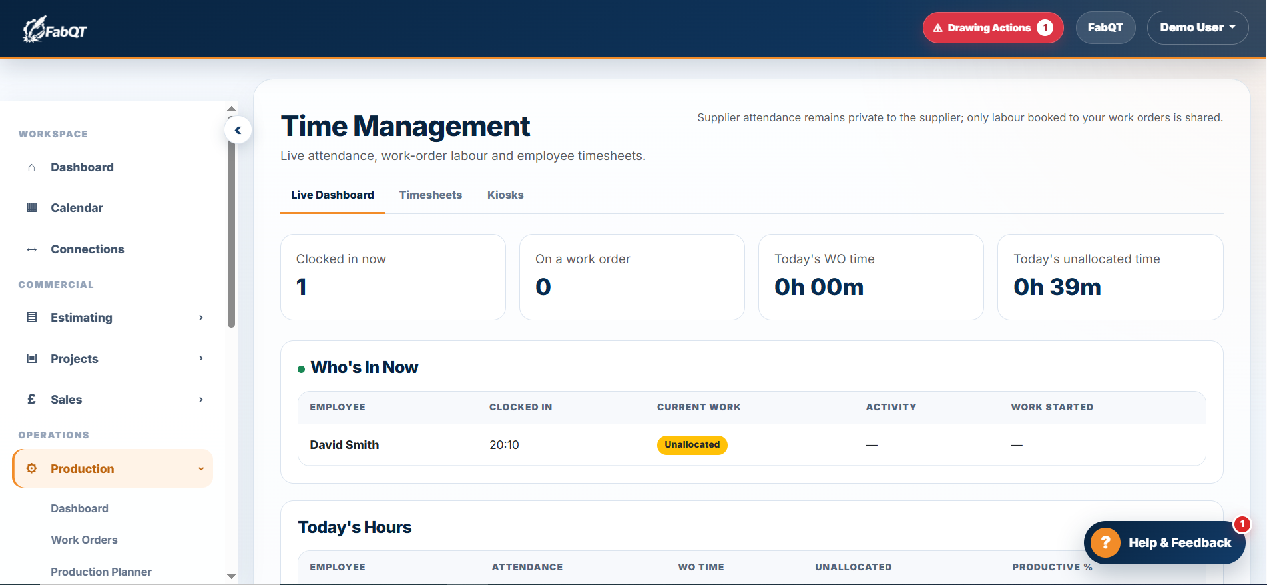Click the FabQT pill button in the header
This screenshot has height=585, width=1267.
click(1105, 28)
